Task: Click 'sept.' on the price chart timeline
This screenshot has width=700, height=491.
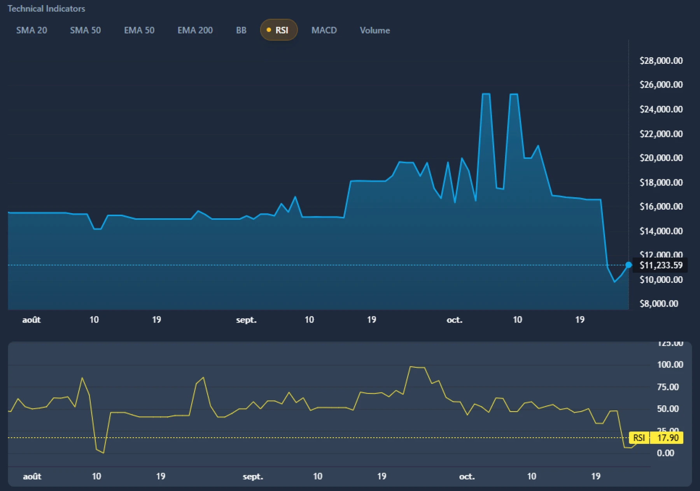Action: pyautogui.click(x=246, y=320)
